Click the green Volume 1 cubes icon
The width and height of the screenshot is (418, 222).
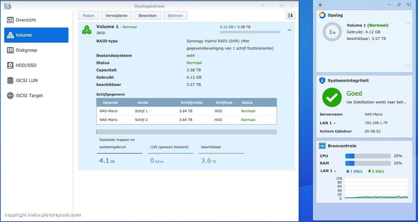[x=87, y=30]
